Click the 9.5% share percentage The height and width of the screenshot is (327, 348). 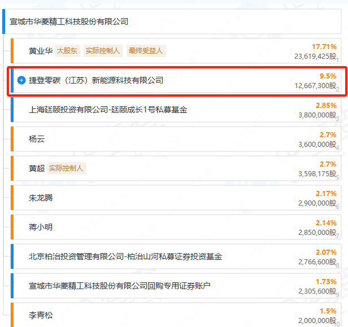click(x=328, y=76)
